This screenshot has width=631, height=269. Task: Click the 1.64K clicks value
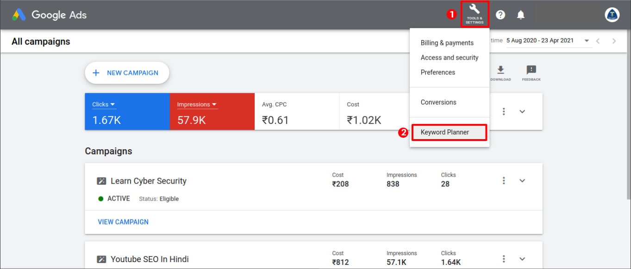pos(451,262)
